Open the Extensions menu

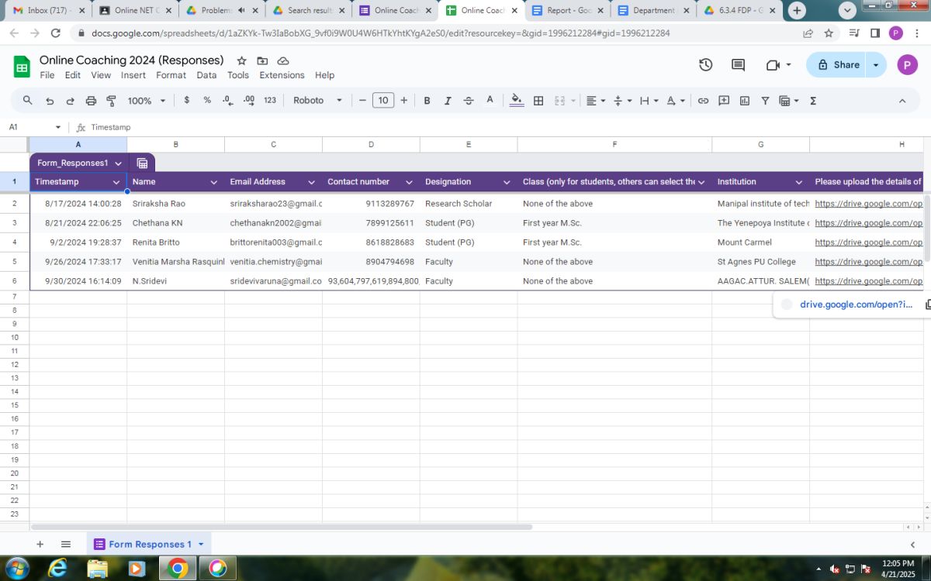(x=282, y=75)
